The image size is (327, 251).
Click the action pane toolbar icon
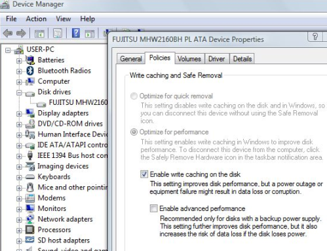[x=90, y=34]
